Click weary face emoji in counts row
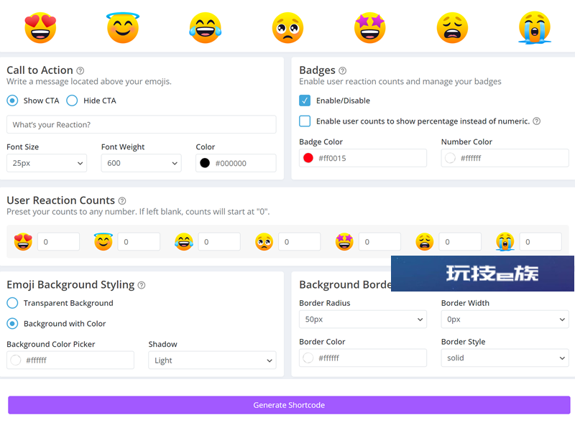 coord(425,242)
